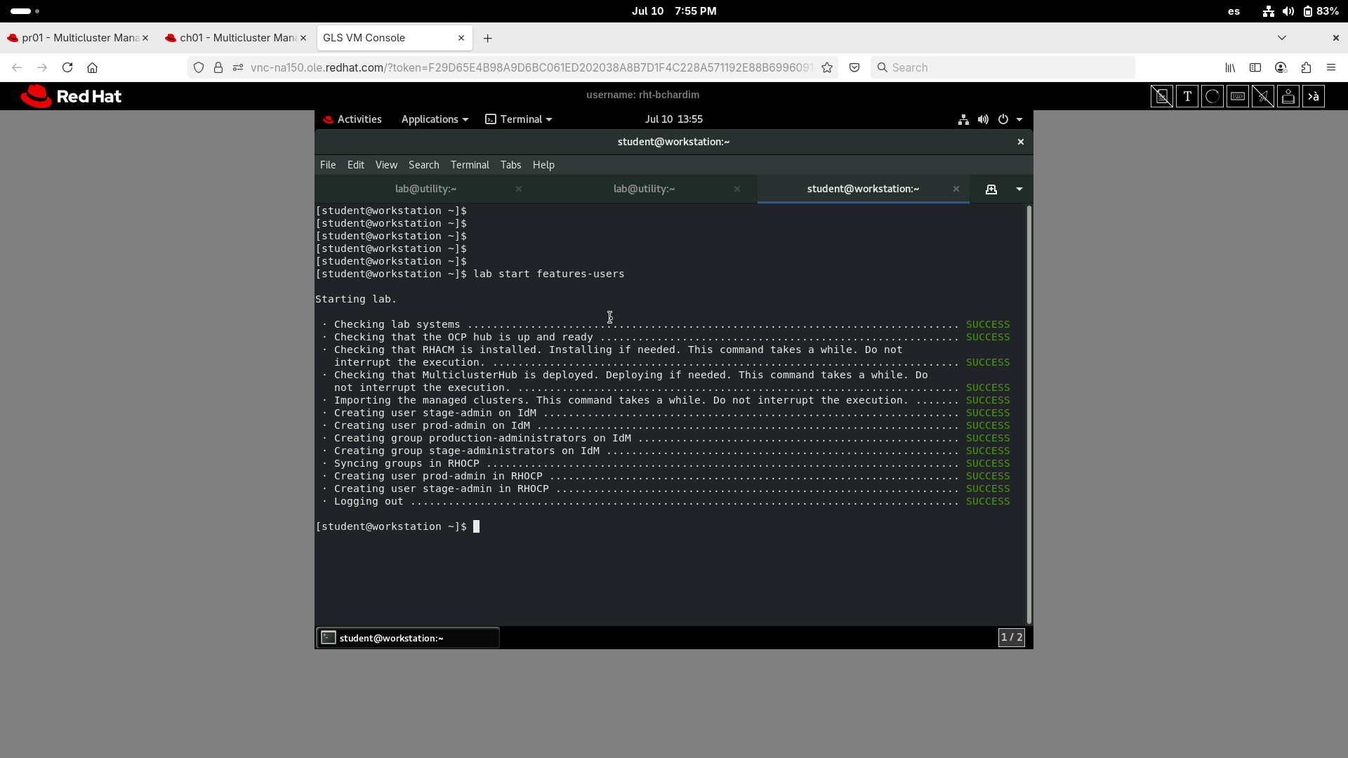The width and height of the screenshot is (1348, 758).
Task: Open the terminal tab list dropdown arrow
Action: point(1019,189)
